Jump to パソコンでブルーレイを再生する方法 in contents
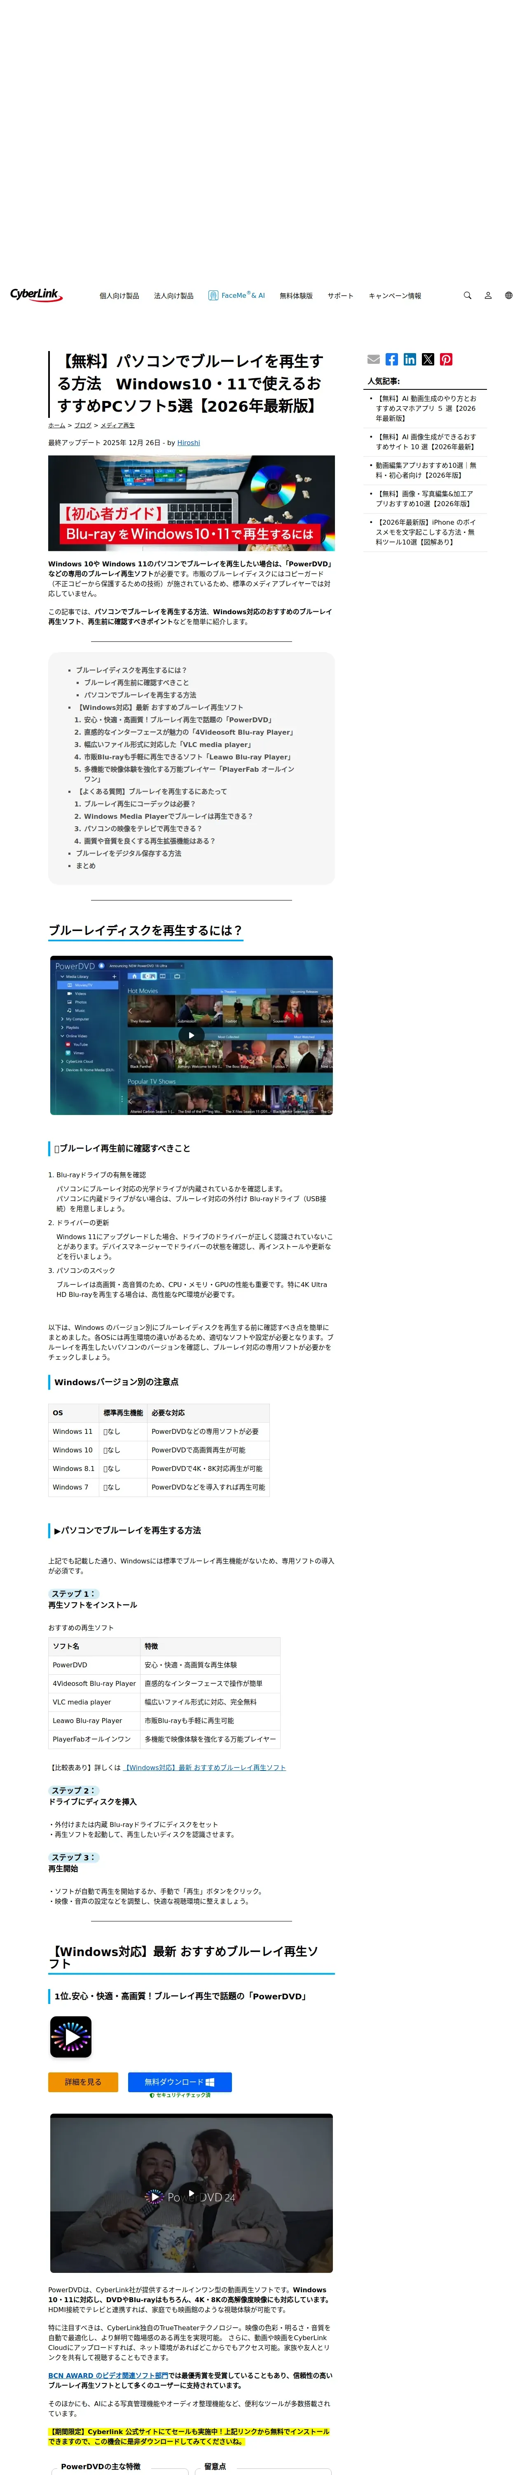 pos(140,695)
